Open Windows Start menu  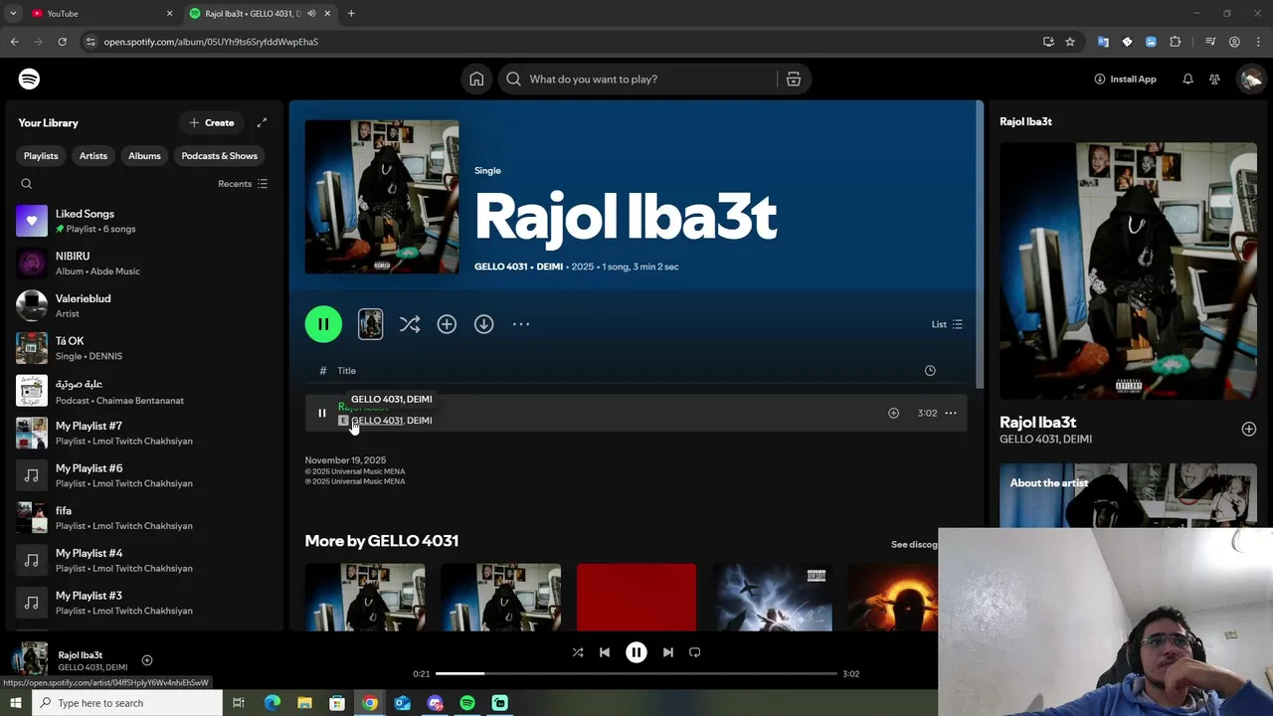point(15,703)
